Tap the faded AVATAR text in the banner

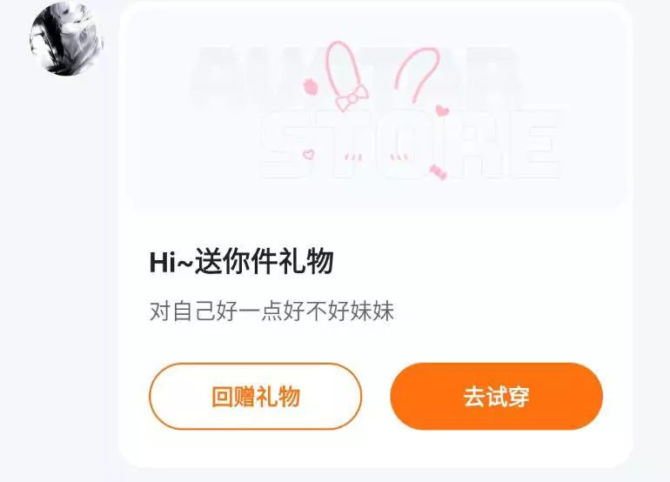[355, 75]
